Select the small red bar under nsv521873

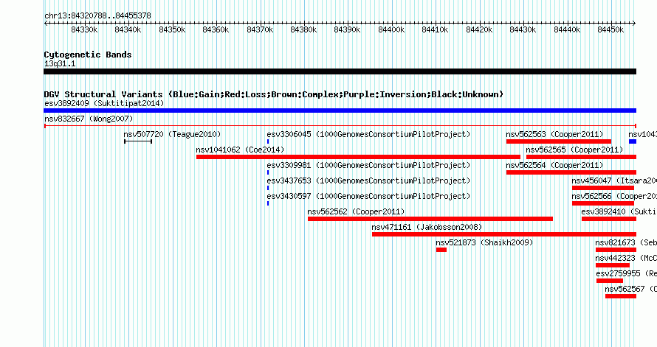(x=441, y=250)
